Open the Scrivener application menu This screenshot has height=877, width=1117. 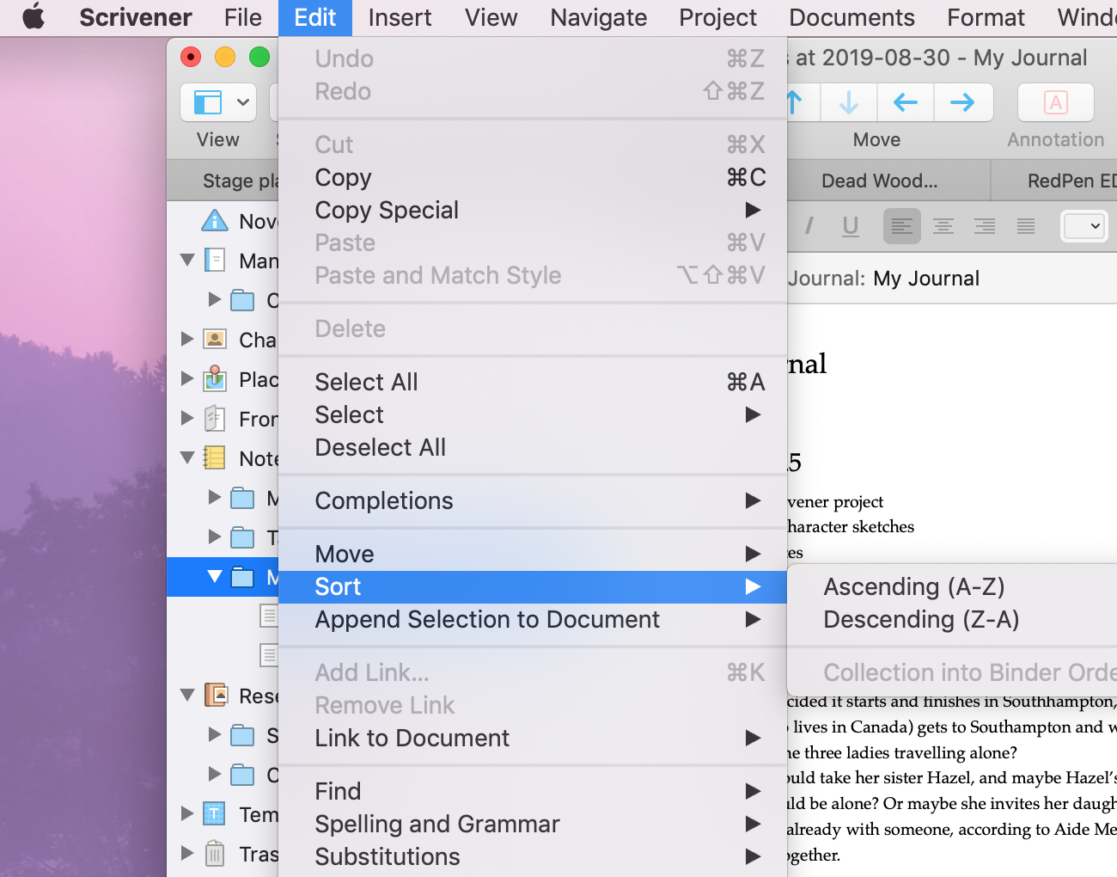(x=136, y=17)
